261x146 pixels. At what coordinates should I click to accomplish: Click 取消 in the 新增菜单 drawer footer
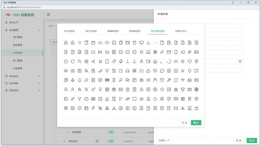(239, 140)
